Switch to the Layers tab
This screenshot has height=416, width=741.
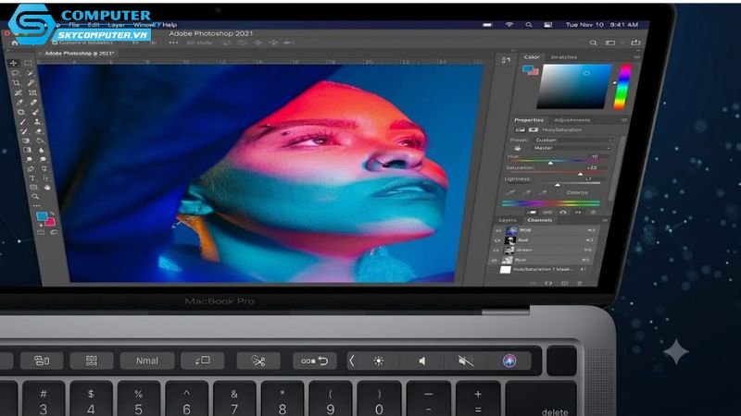coord(508,220)
